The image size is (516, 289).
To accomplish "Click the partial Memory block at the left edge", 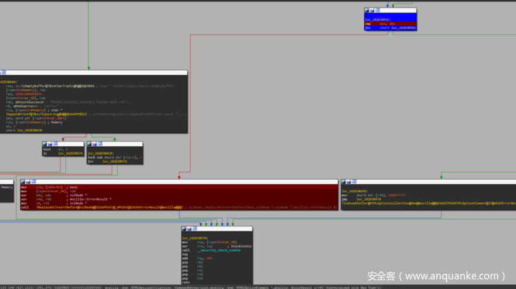I will (6, 187).
